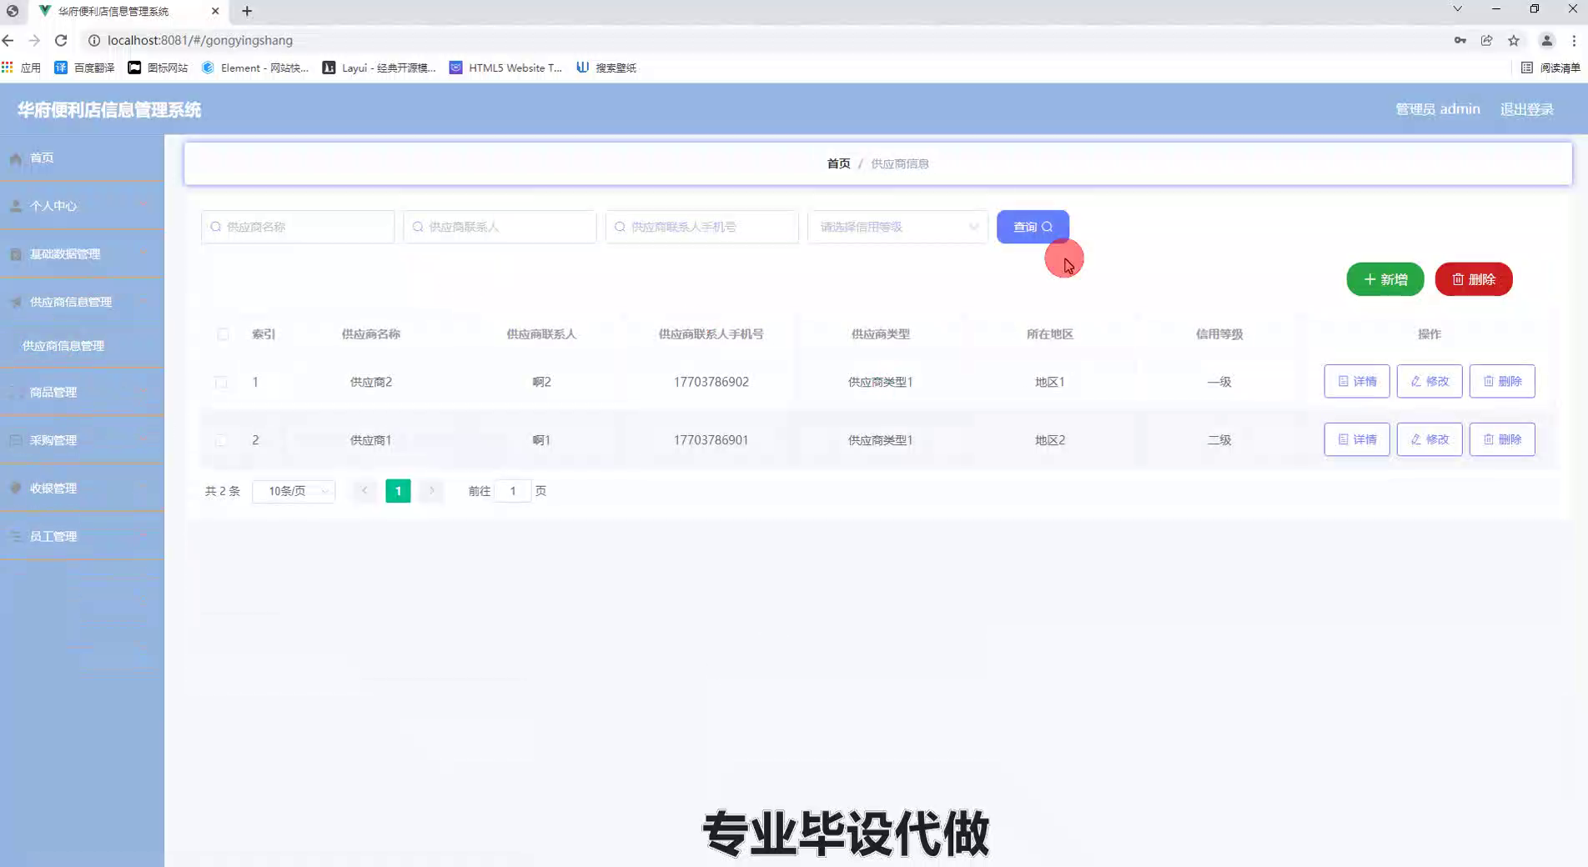Open the 请选择信用等级 dropdown
1588x867 pixels.
(x=897, y=227)
